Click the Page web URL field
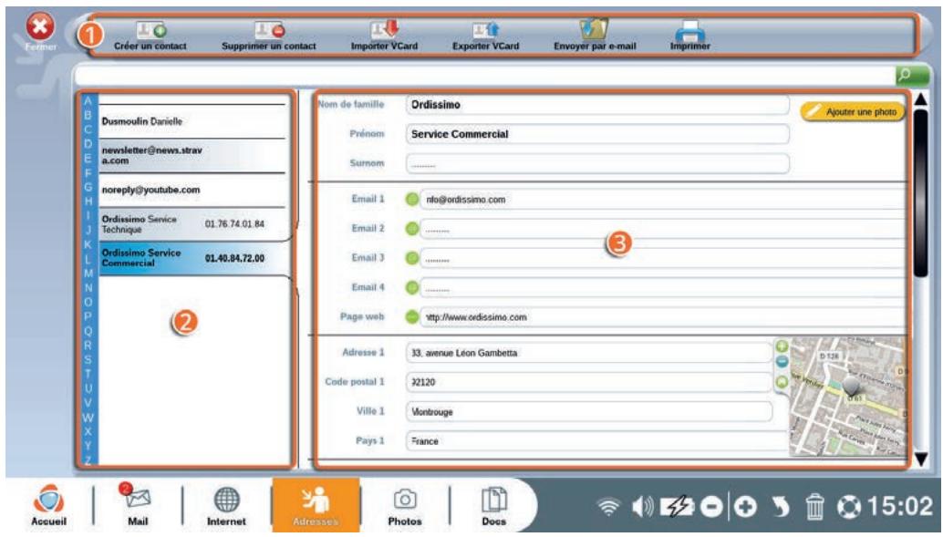This screenshot has height=537, width=943. 662,317
